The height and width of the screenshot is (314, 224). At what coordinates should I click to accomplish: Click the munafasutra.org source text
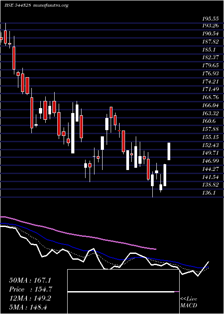tap(50, 5)
